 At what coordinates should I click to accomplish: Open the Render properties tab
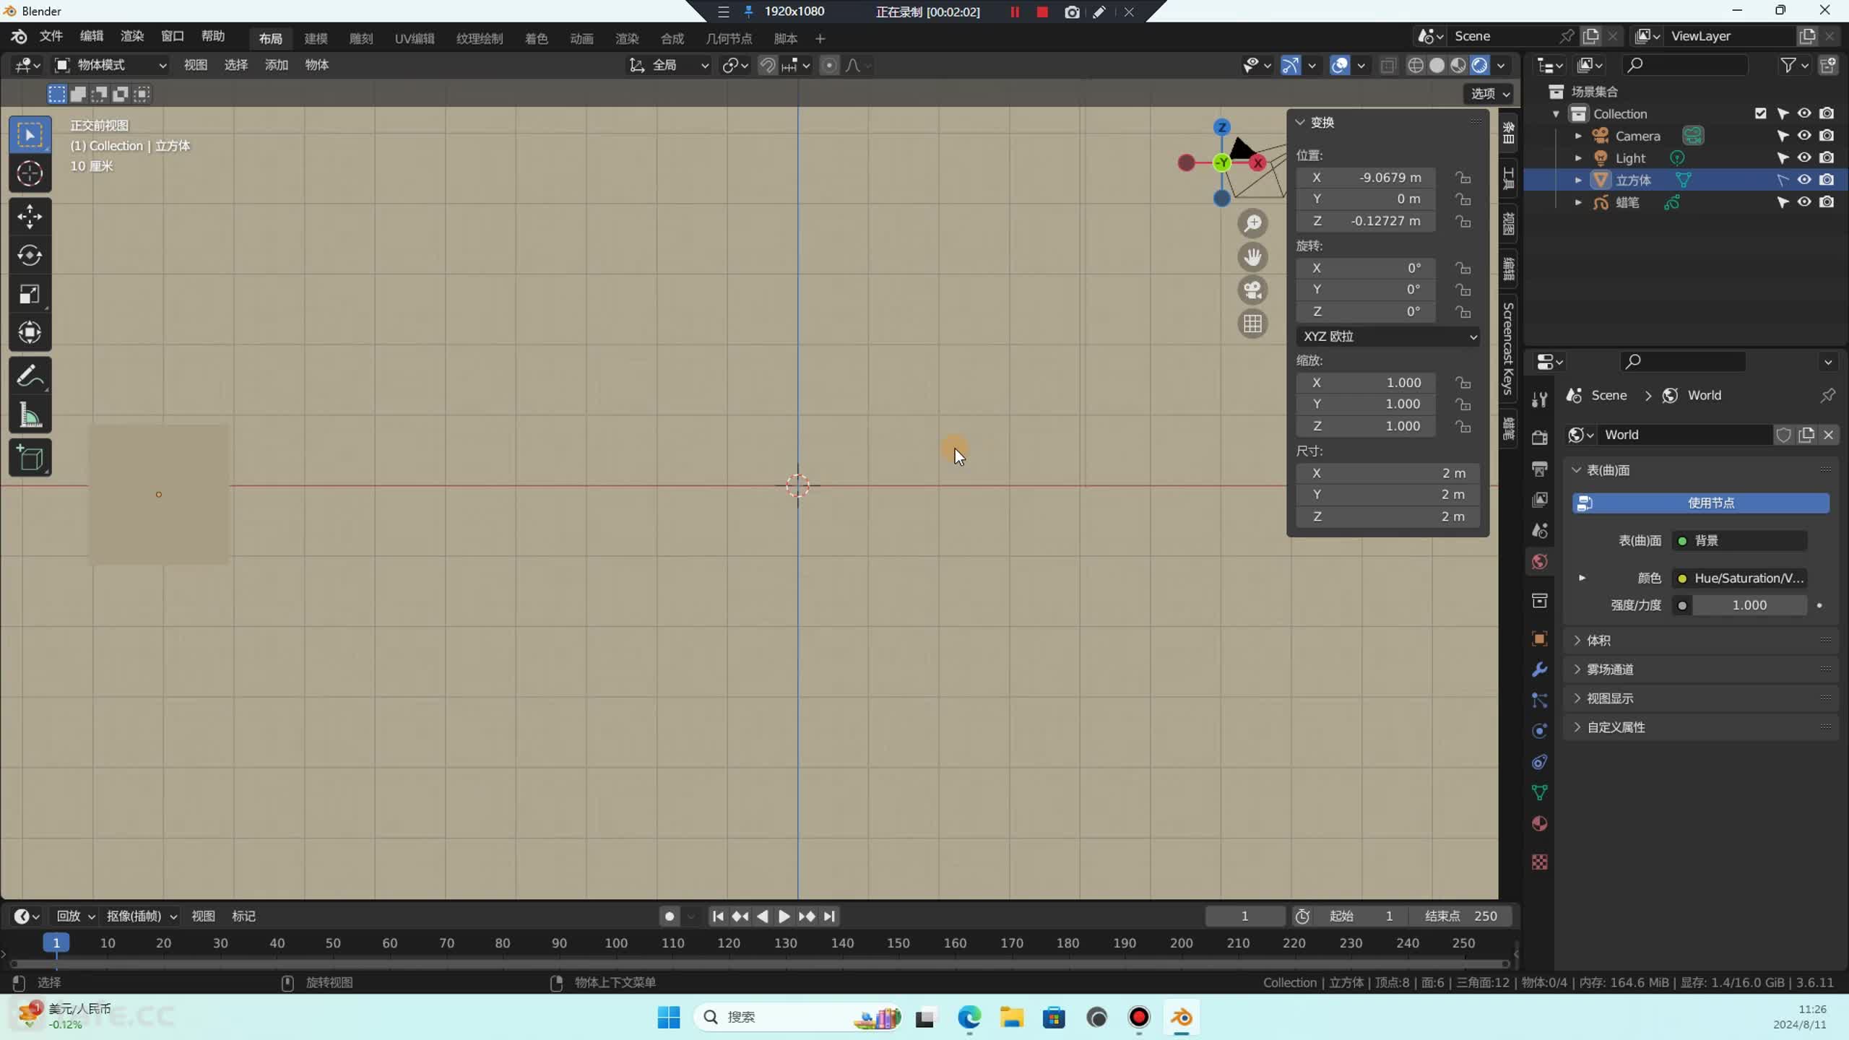[1540, 438]
